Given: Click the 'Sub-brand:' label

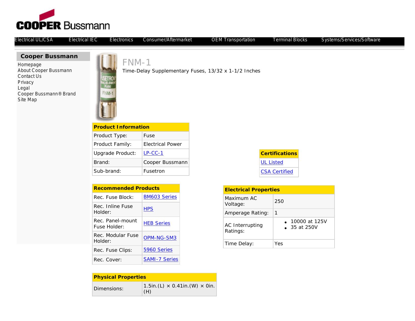Looking at the screenshot, I should (x=107, y=171).
